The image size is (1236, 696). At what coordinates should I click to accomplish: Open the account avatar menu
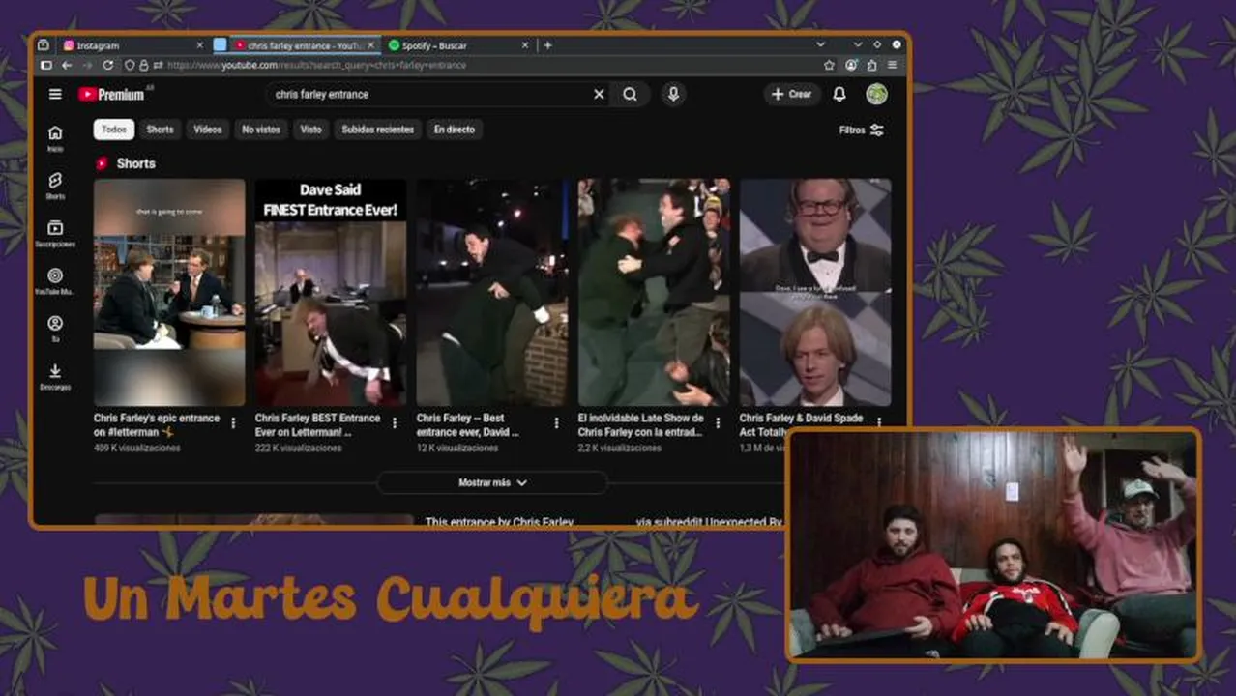click(x=876, y=94)
